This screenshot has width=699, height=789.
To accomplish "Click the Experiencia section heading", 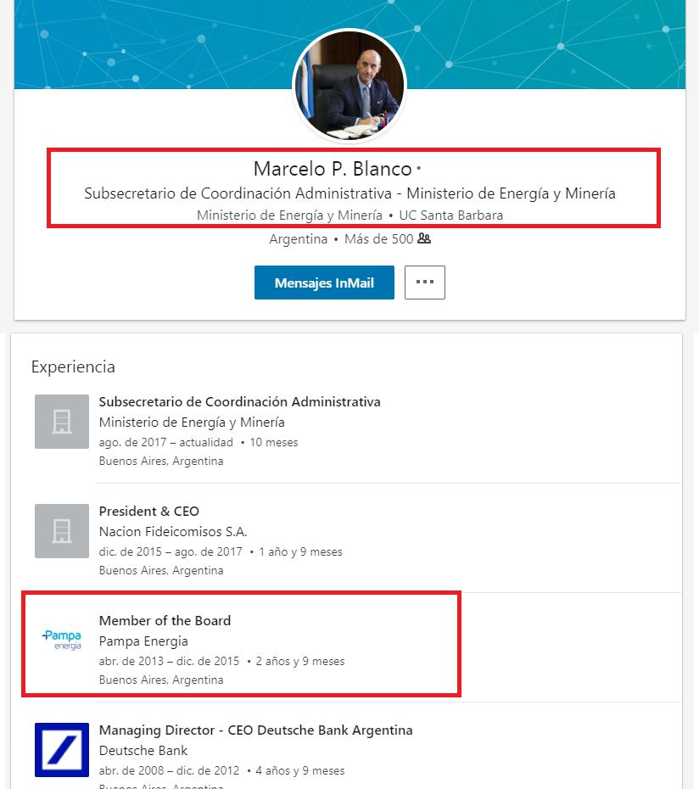I will (x=73, y=367).
